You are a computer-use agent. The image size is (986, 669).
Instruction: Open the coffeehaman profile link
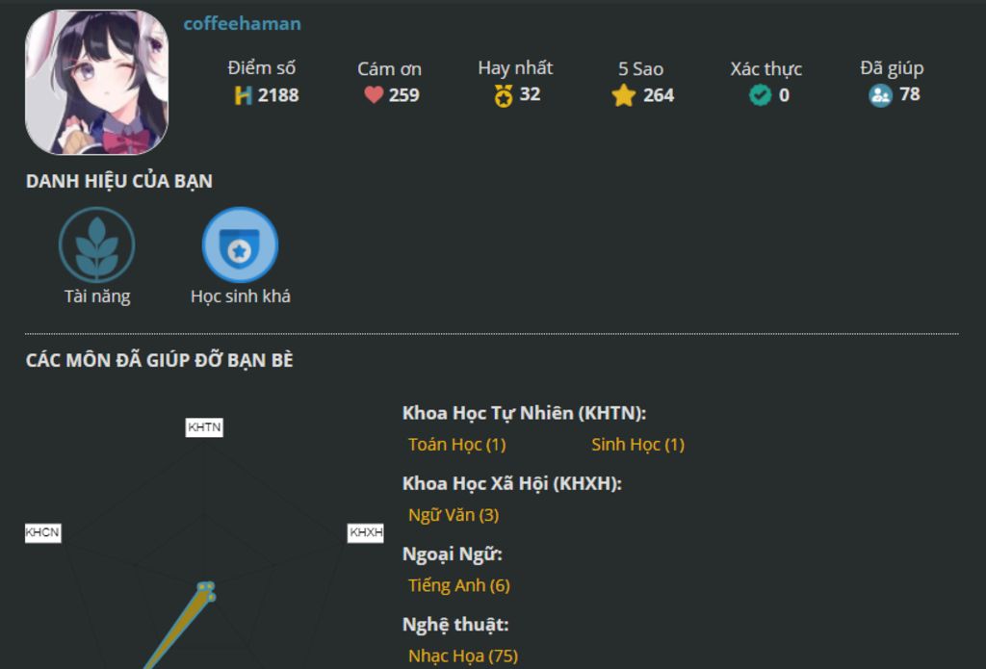[x=242, y=24]
